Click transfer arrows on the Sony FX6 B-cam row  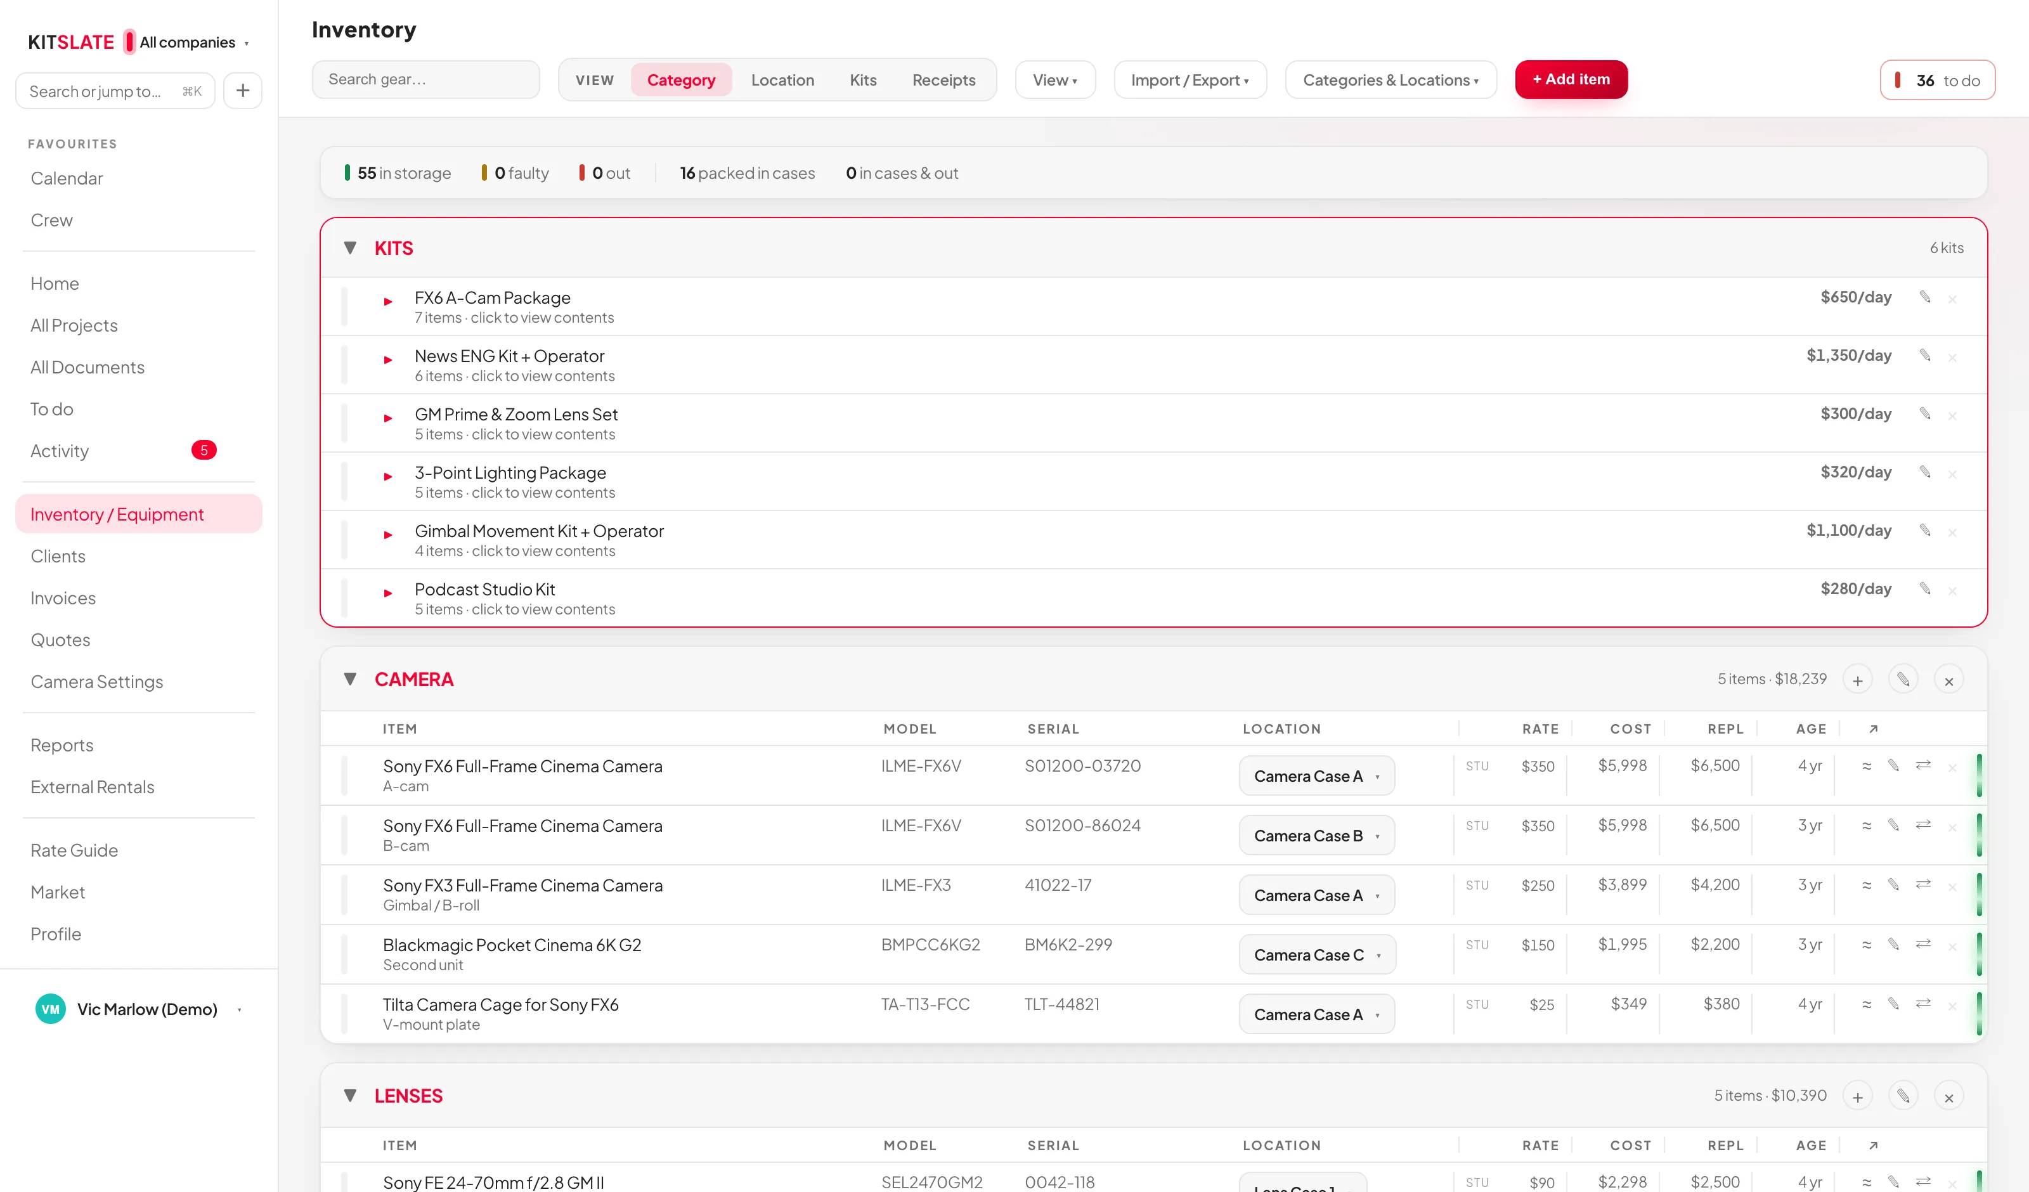pos(1924,826)
